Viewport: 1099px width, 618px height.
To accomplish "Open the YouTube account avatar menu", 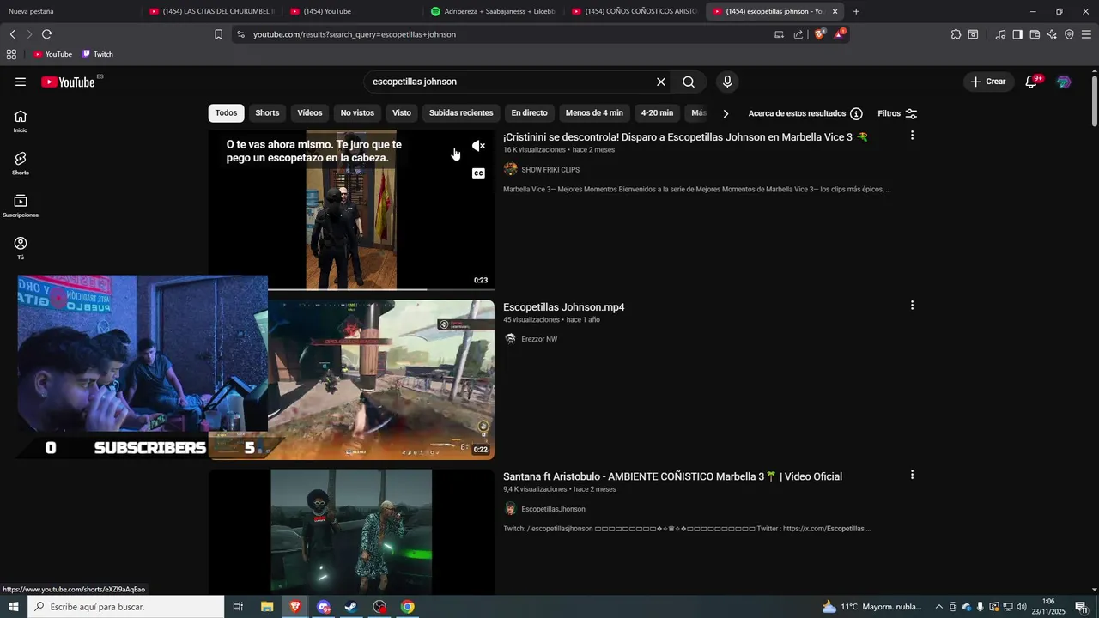I will coord(1064,82).
